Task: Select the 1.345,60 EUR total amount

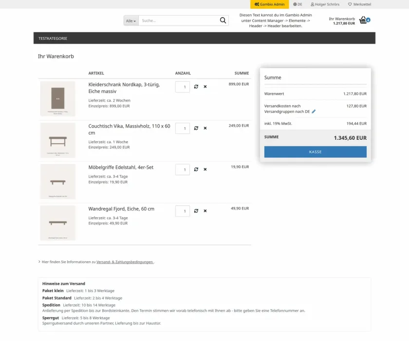Action: click(x=350, y=138)
